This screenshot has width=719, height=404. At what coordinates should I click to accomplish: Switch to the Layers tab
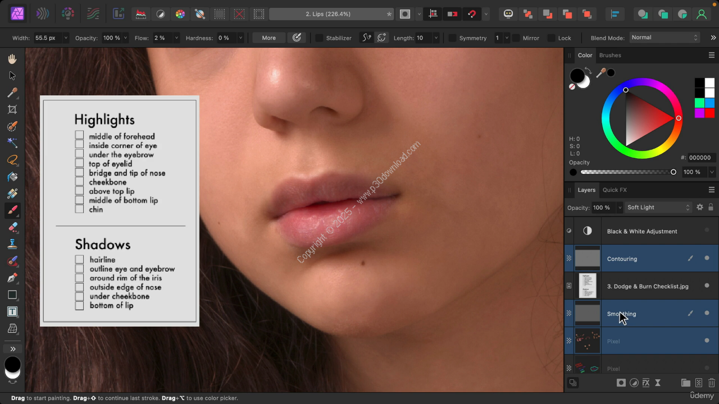pos(586,190)
